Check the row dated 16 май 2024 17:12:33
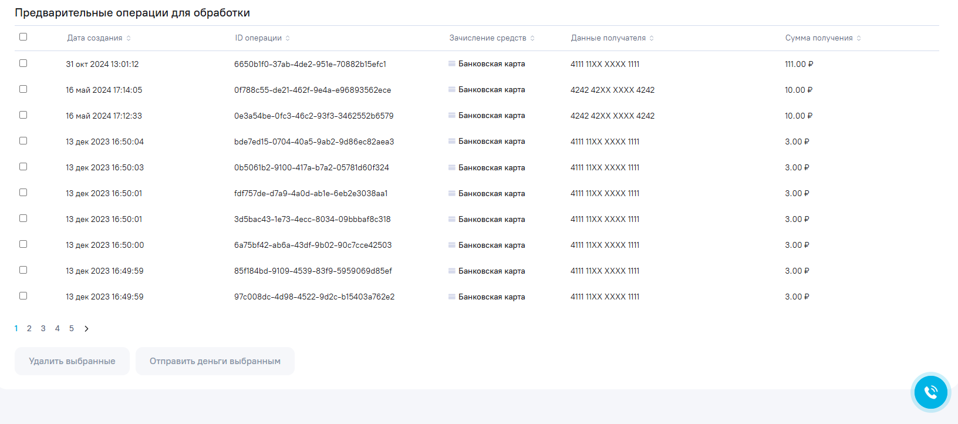Image resolution: width=958 pixels, height=424 pixels. [x=23, y=115]
